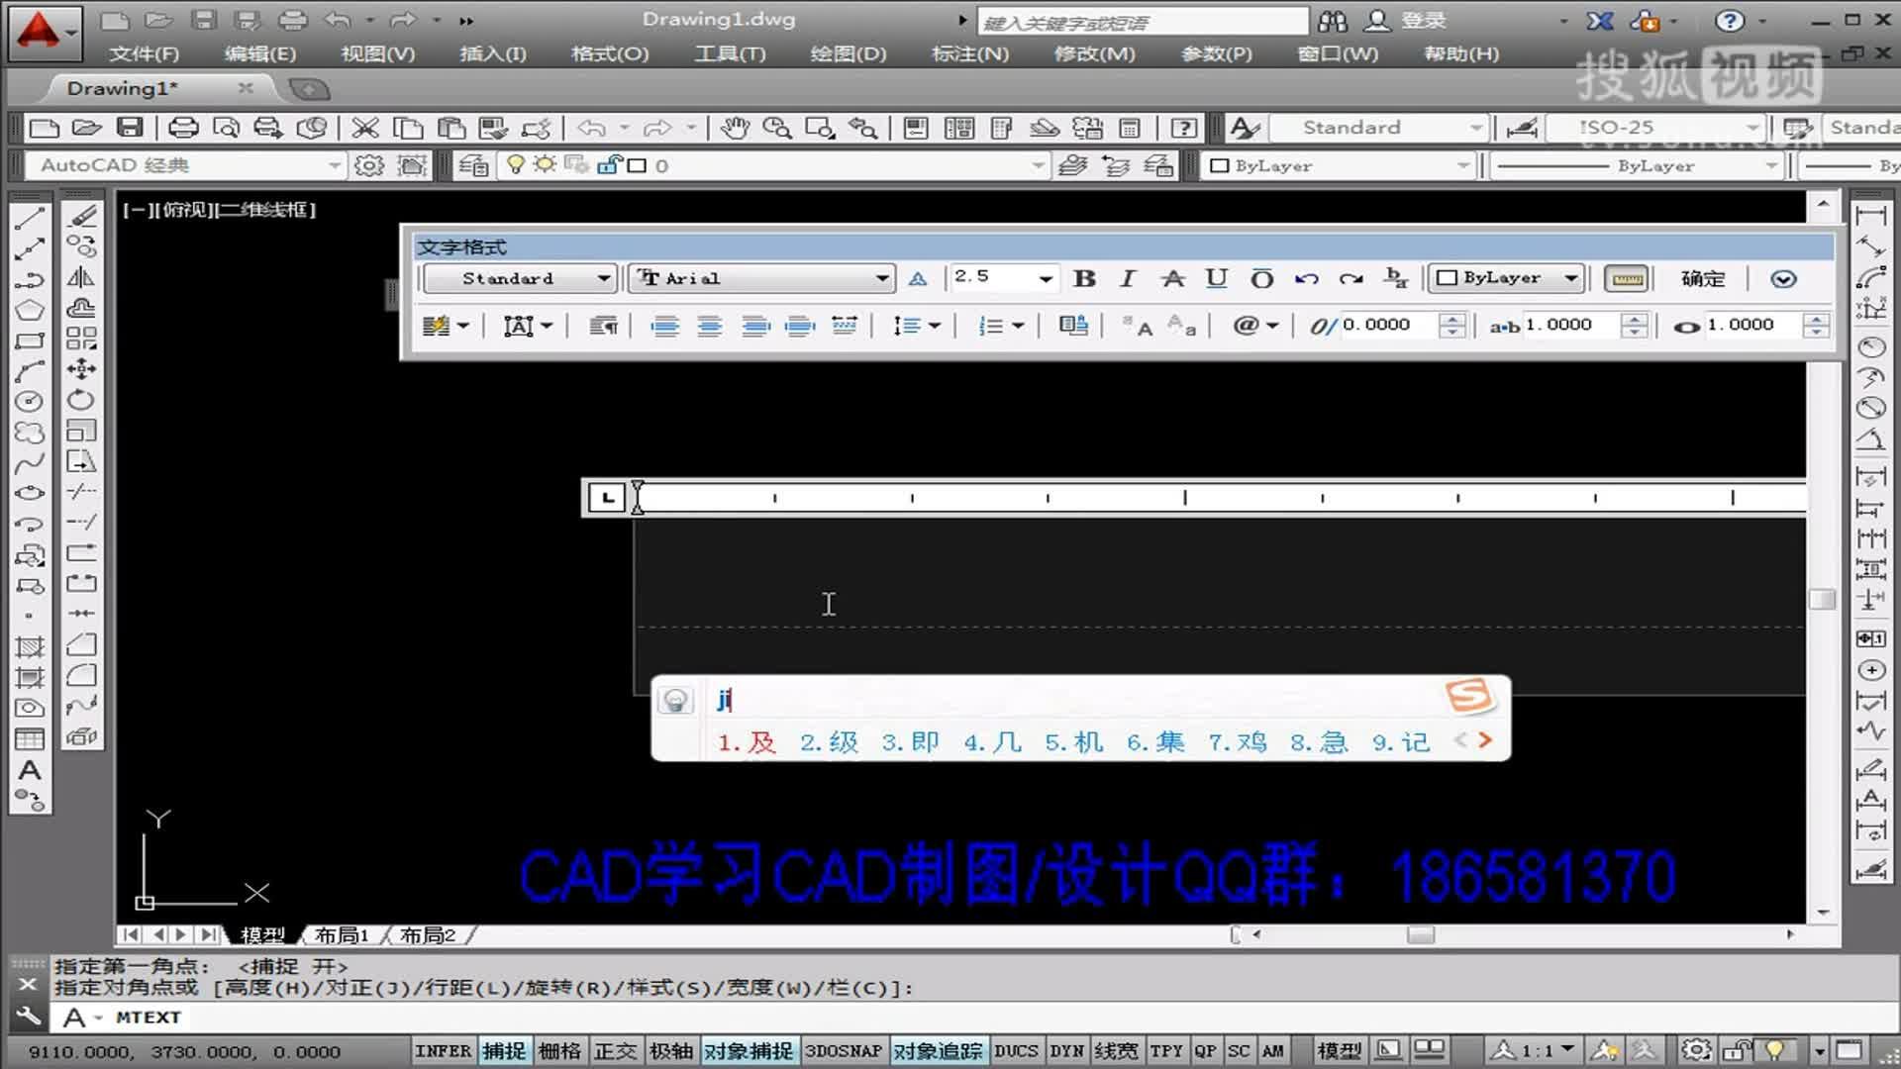Open the ByLayer text color swatch dropdown
The image size is (1901, 1069).
[1571, 278]
